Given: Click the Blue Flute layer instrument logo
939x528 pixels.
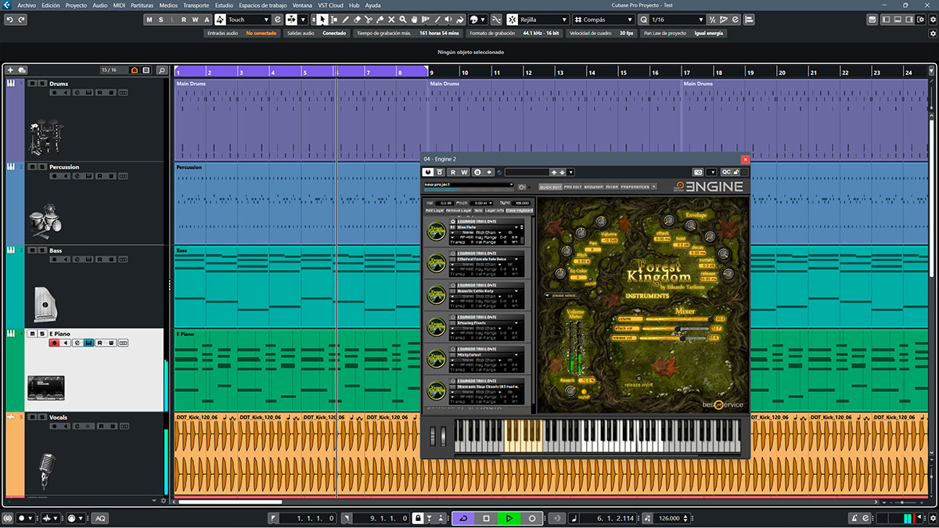Looking at the screenshot, I should [437, 231].
